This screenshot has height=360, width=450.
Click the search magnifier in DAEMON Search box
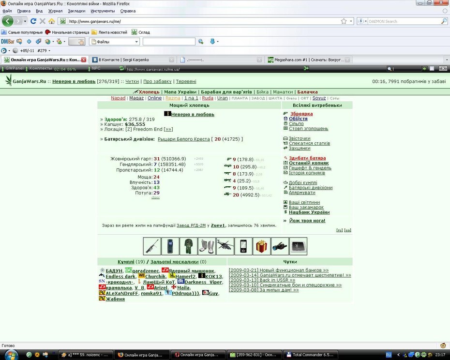[444, 21]
